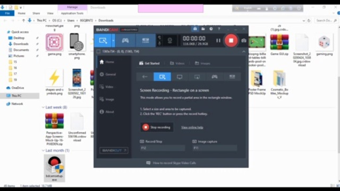
Task: Open Bandicam help question mark icon
Action: click(x=219, y=29)
